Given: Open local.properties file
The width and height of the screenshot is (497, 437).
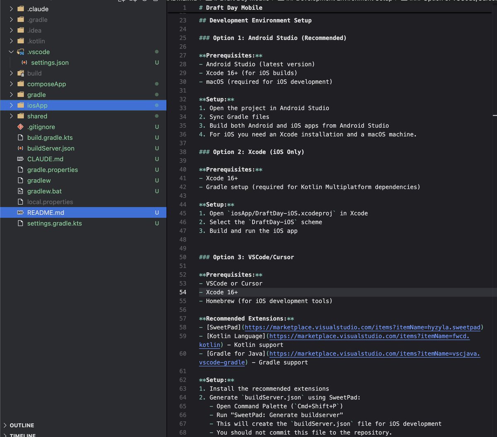Looking at the screenshot, I should click(x=50, y=202).
